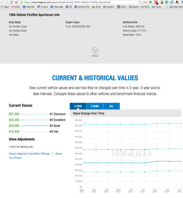Open the Apps bookmark grid

click(x=5, y=7)
